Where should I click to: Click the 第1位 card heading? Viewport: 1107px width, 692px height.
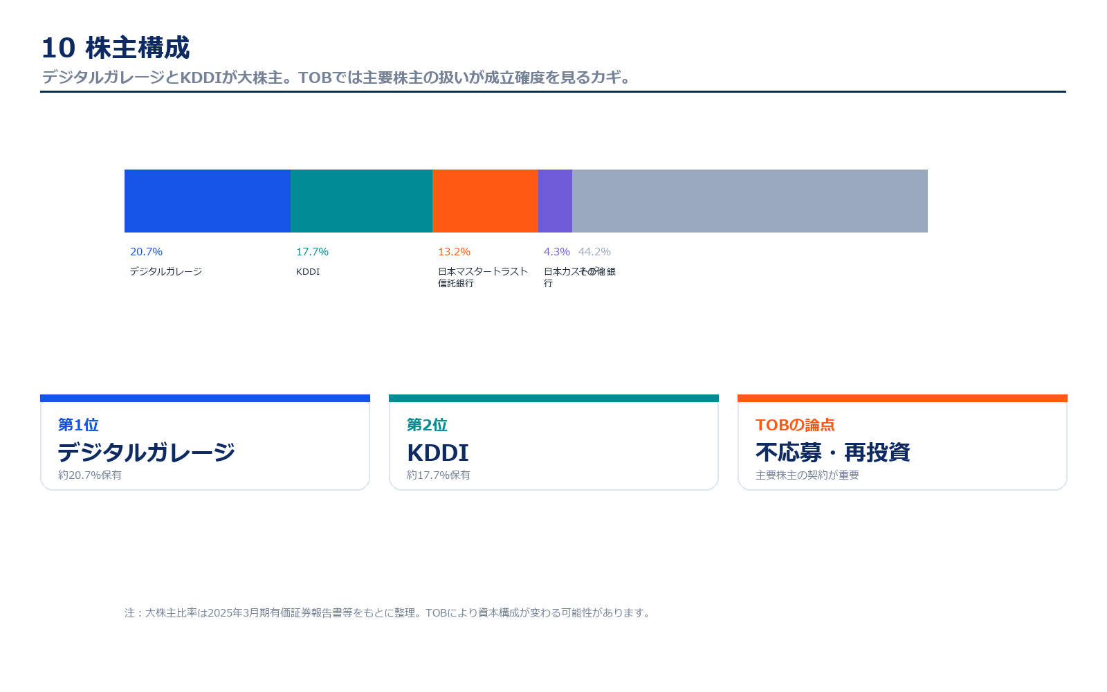click(x=78, y=425)
